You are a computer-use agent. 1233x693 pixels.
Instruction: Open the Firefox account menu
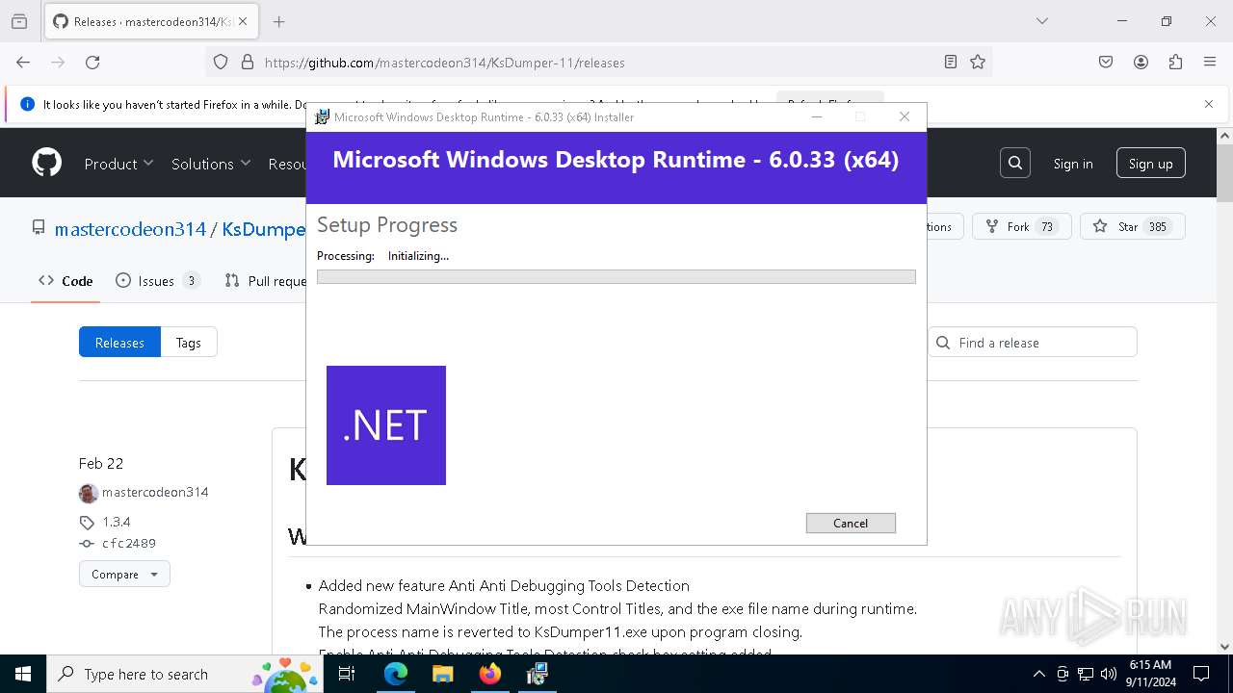1141,62
